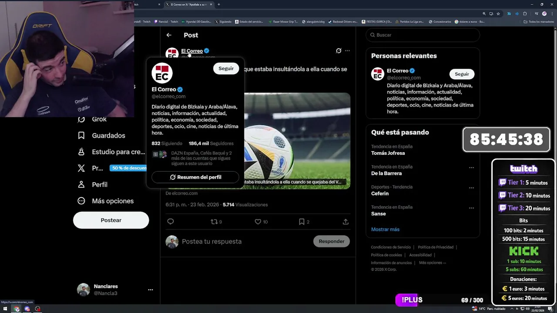This screenshot has height=313, width=557.
Task: Click El Correo avatar in hover card
Action: coord(162,73)
